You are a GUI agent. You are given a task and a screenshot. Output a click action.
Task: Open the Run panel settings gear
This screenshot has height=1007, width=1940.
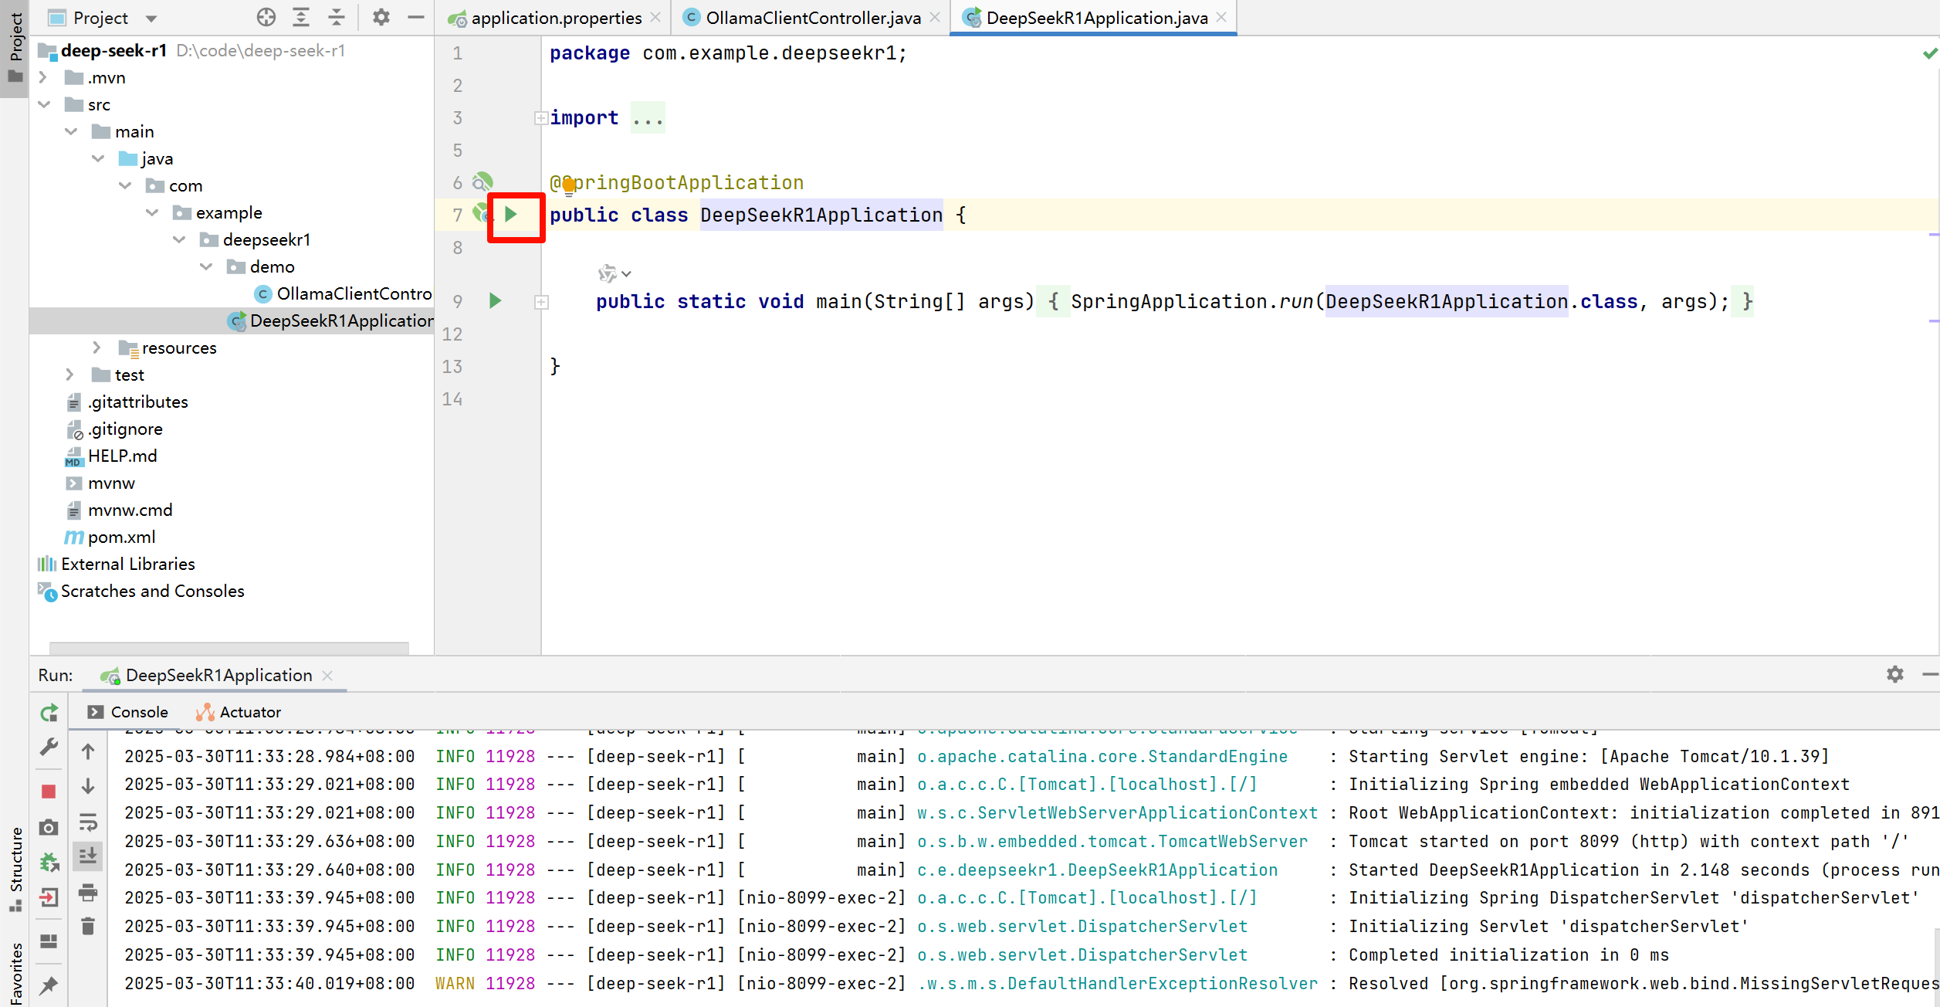point(1894,674)
